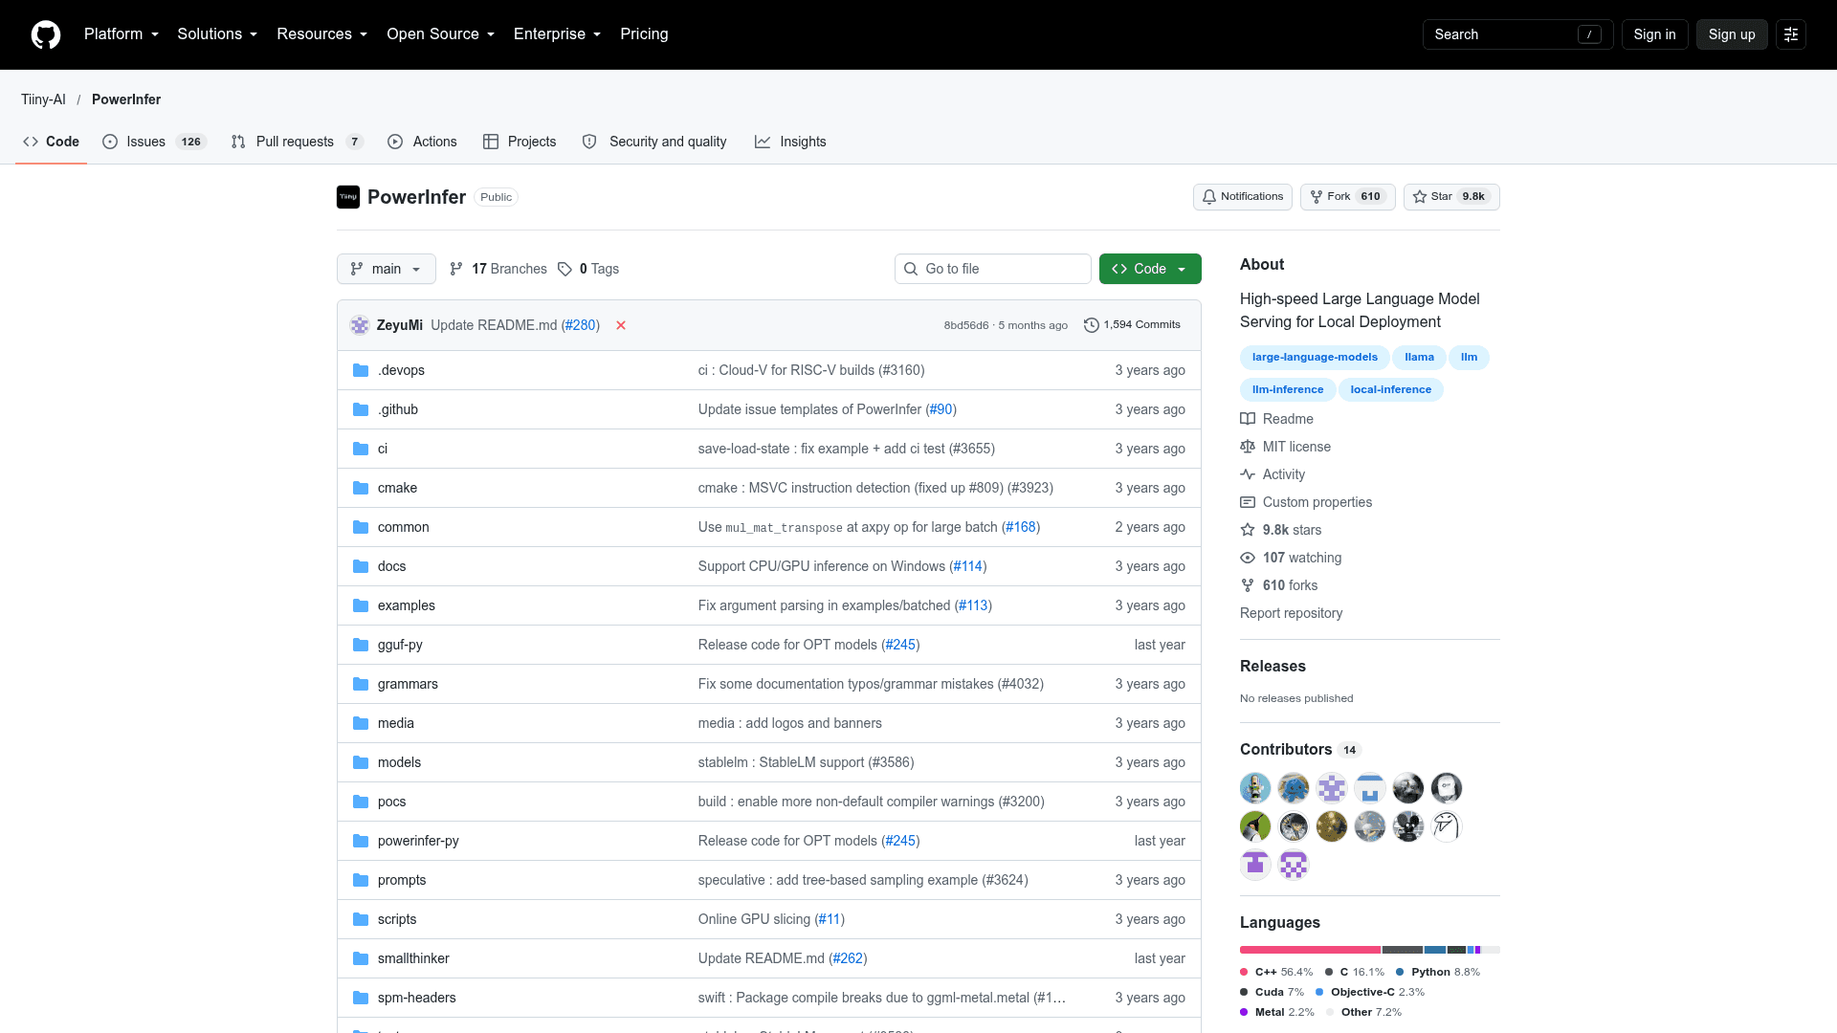The width and height of the screenshot is (1837, 1033).
Task: Click the Pricing link
Action: pyautogui.click(x=644, y=34)
